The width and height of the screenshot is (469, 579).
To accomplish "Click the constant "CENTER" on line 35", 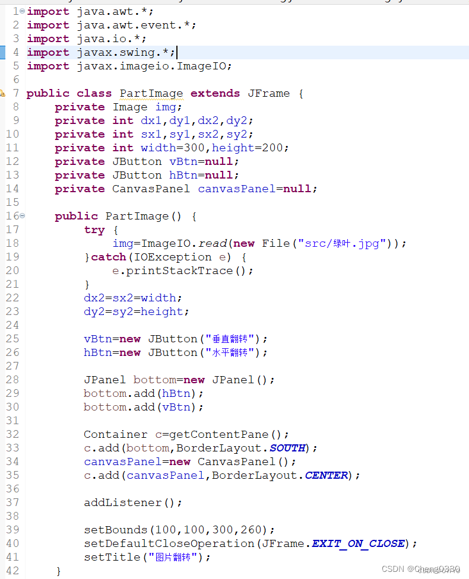I will tap(327, 476).
